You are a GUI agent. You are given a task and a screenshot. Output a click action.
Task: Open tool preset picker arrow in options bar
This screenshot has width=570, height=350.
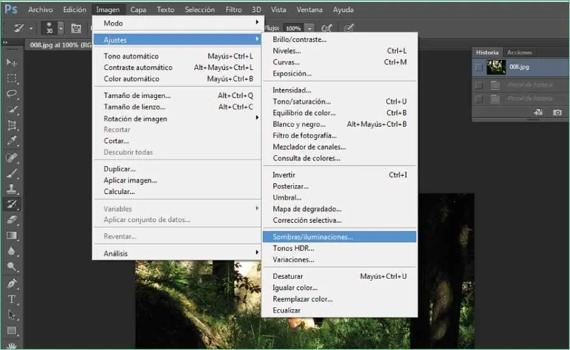pyautogui.click(x=31, y=28)
